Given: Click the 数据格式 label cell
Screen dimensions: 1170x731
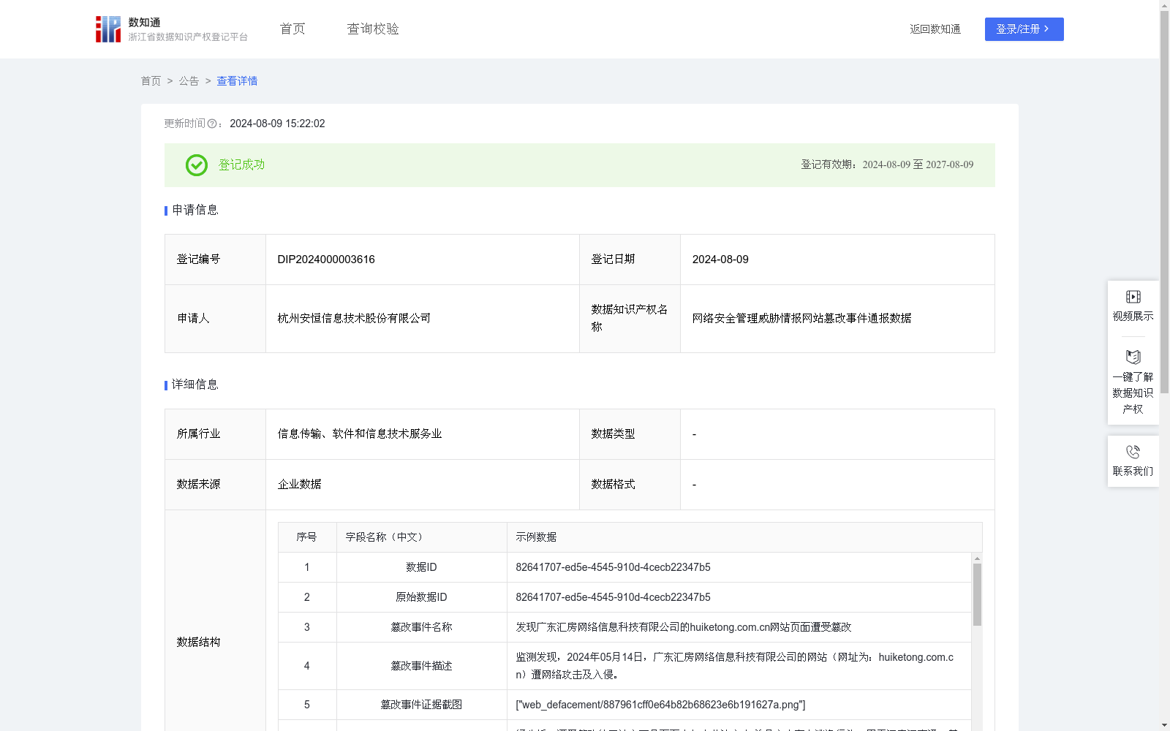Looking at the screenshot, I should click(630, 485).
